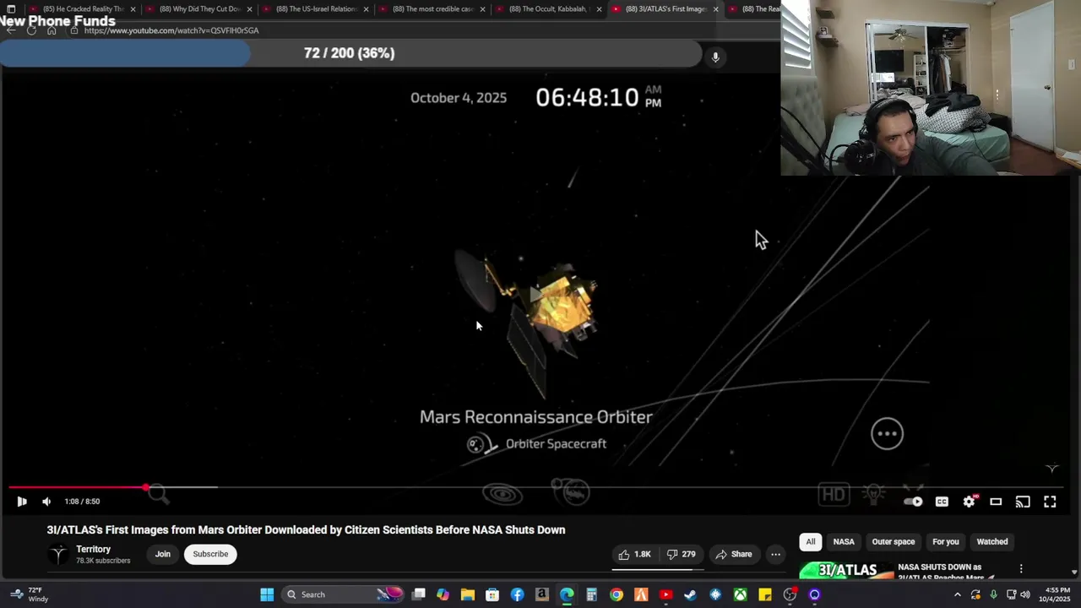Select the All filter chip
Image resolution: width=1081 pixels, height=608 pixels.
811,542
